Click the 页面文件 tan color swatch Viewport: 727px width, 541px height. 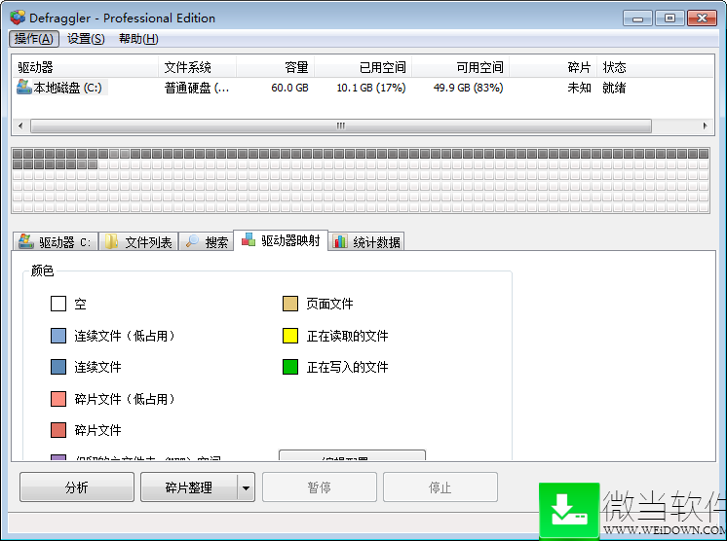click(x=290, y=304)
